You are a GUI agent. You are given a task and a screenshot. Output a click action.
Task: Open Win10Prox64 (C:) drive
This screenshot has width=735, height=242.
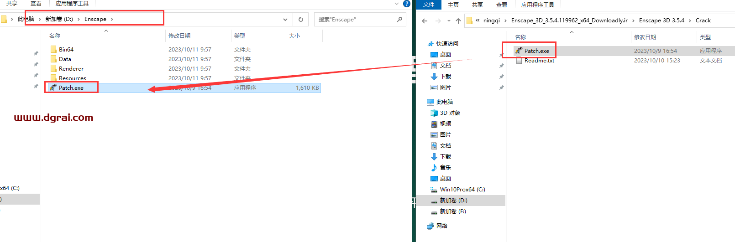pyautogui.click(x=458, y=190)
